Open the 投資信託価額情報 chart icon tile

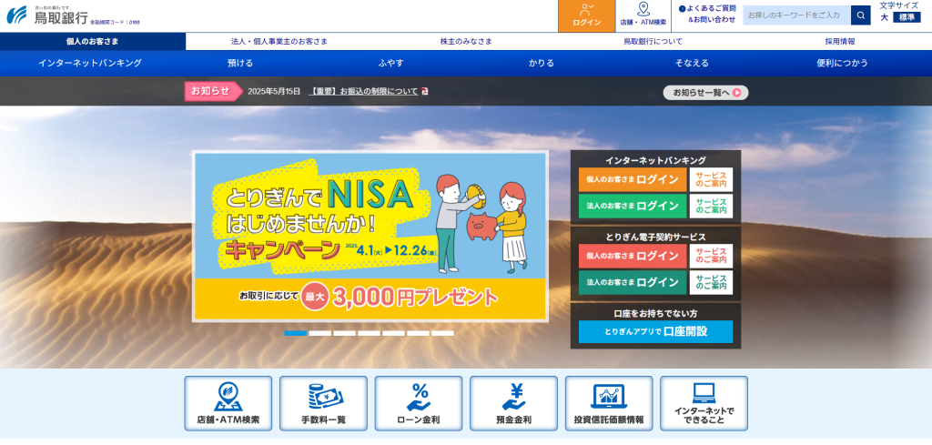tap(609, 403)
